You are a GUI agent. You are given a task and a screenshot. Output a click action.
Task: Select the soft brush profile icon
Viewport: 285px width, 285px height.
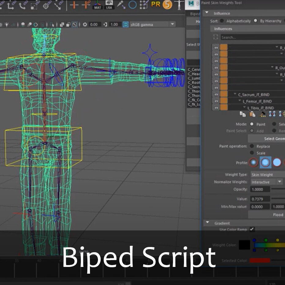pos(266,163)
